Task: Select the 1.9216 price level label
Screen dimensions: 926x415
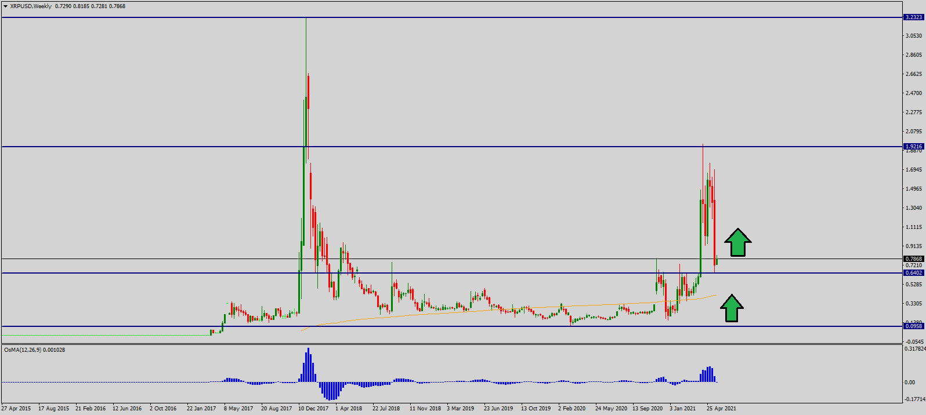Action: [914, 147]
